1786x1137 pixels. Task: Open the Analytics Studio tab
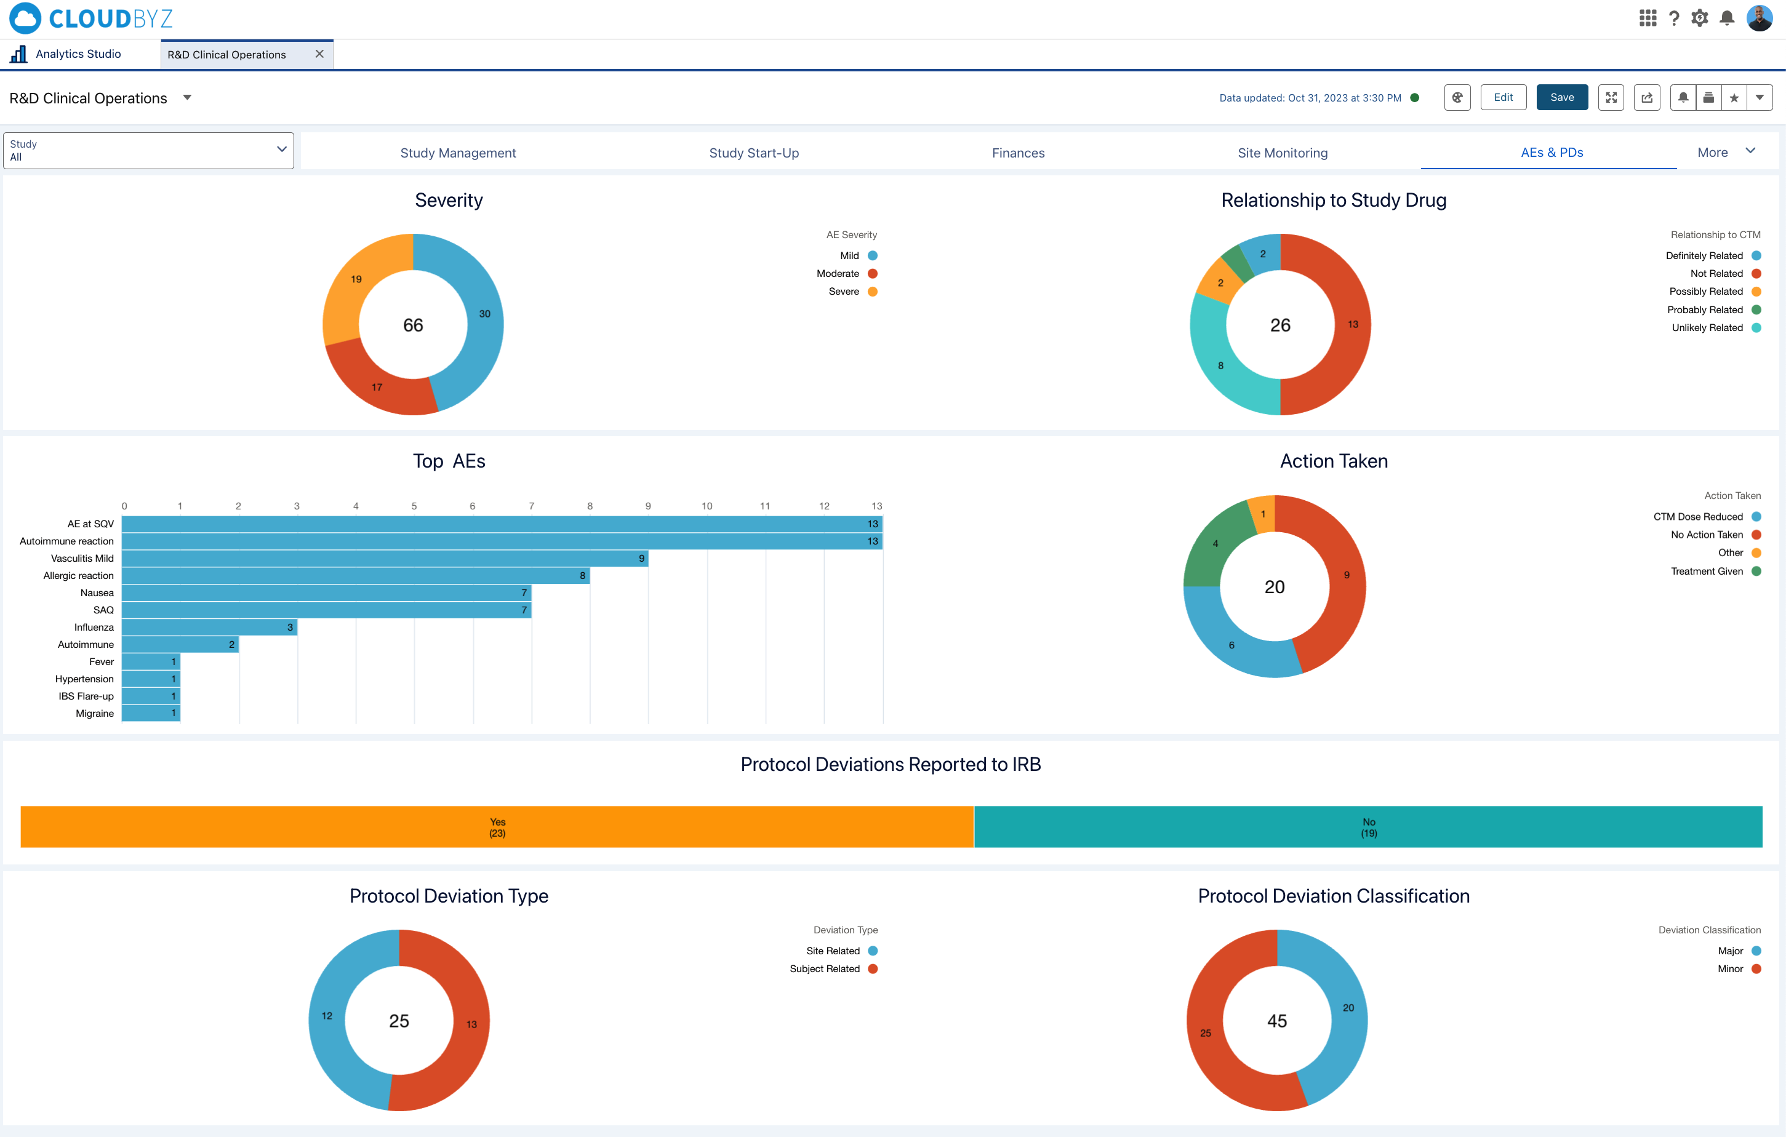[78, 54]
